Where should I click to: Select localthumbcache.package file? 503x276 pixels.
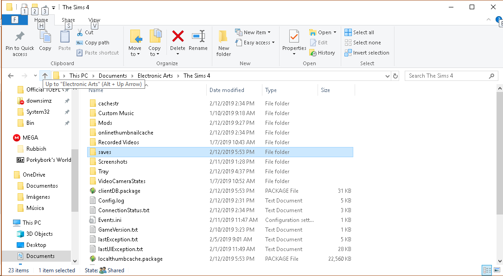[130, 259]
